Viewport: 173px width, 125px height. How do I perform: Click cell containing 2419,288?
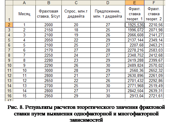pyautogui.click(x=135, y=60)
